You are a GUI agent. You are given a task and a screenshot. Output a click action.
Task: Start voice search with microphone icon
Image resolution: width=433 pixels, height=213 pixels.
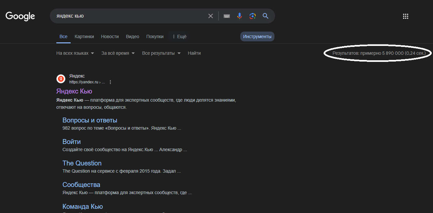pyautogui.click(x=240, y=16)
